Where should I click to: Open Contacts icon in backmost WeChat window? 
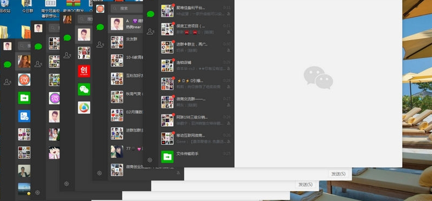7,82
